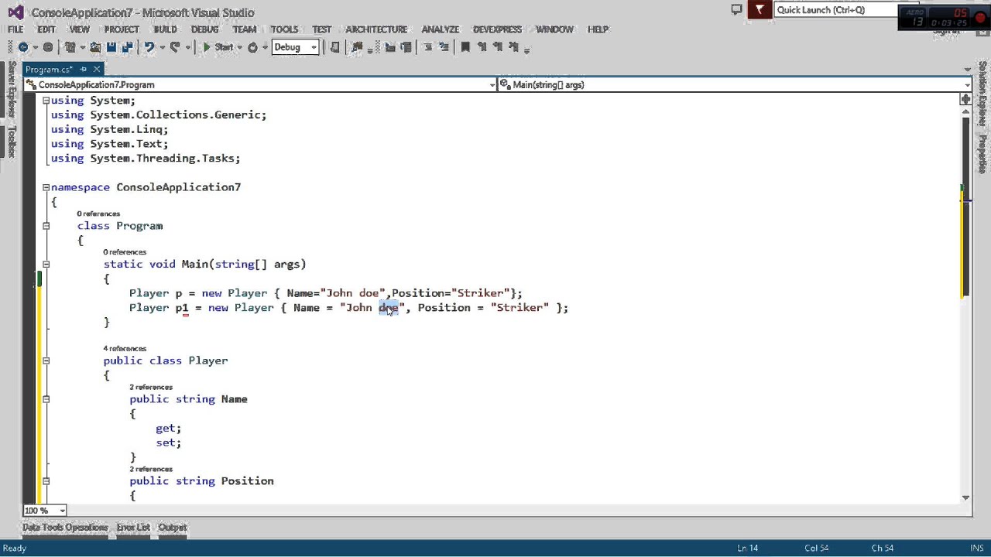Open the EDIT menu
Screen dimensions: 991x557
pyautogui.click(x=46, y=29)
